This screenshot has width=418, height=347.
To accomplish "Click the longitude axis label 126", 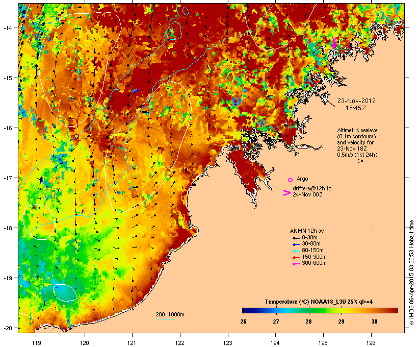I will coord(371,343).
